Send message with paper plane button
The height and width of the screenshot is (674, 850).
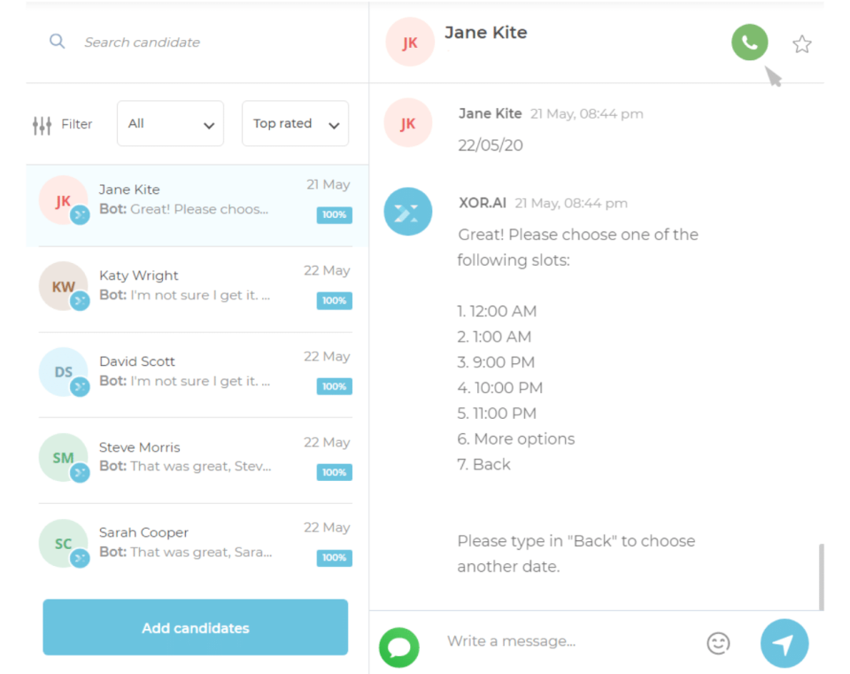click(x=784, y=643)
